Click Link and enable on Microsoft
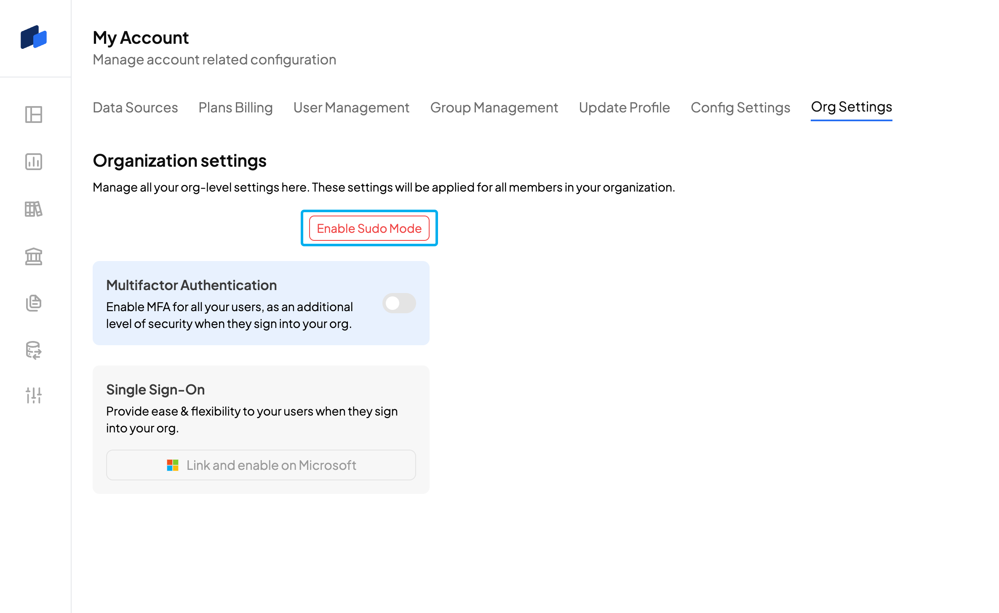999x613 pixels. tap(261, 465)
